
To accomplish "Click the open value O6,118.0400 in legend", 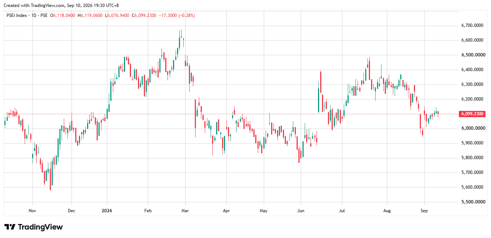I will tap(63, 15).
